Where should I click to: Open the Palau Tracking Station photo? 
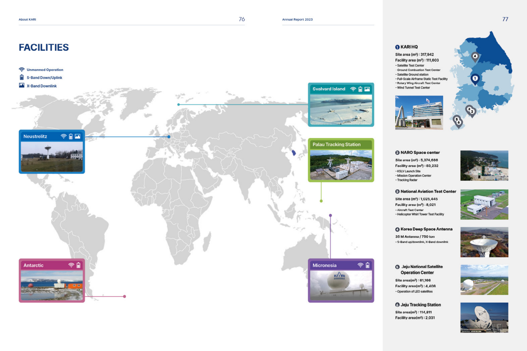click(341, 165)
